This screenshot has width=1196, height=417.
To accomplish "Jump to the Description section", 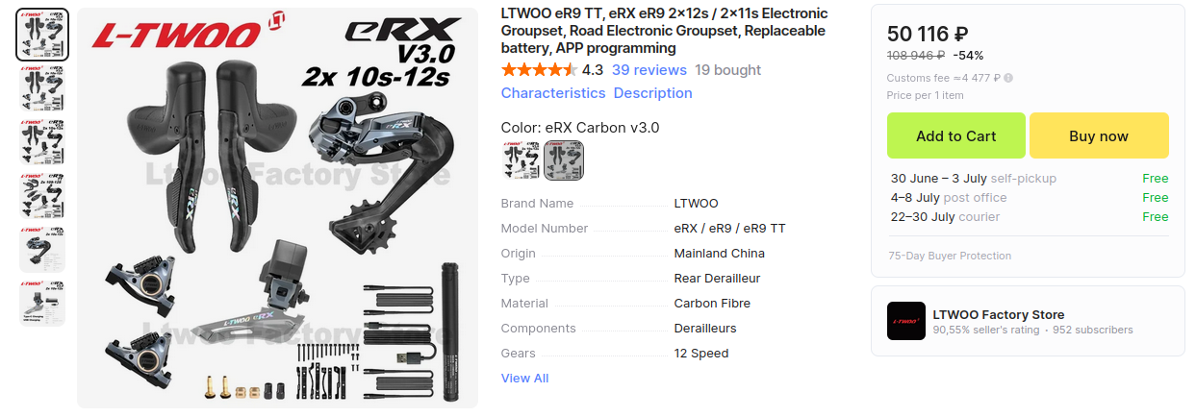I will 652,93.
